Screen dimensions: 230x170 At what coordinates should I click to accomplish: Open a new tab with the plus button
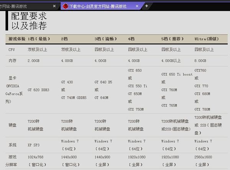click(x=146, y=6)
